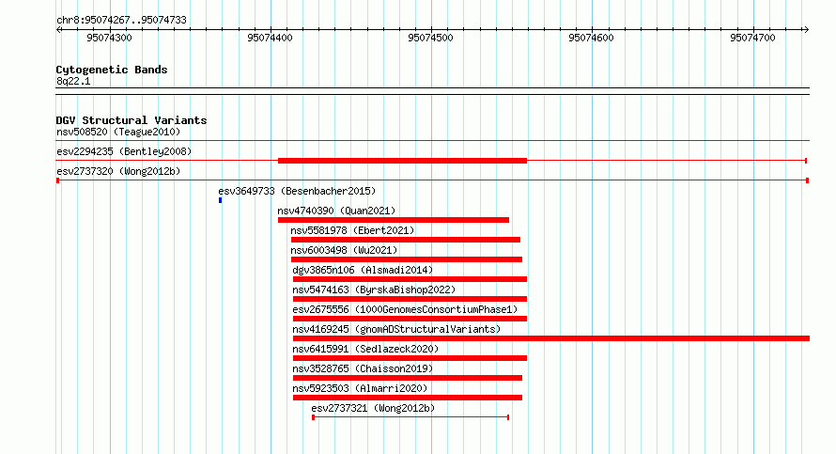Select the thick red esv2294235 (Bentley2008) bar

(403, 161)
